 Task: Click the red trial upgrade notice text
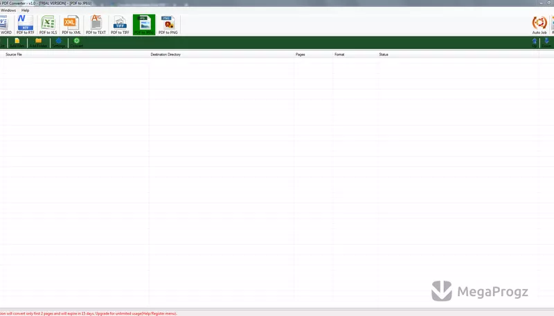point(89,313)
